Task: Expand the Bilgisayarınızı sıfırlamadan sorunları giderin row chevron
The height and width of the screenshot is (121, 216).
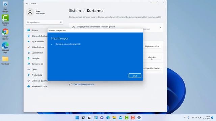Action: tap(160, 28)
